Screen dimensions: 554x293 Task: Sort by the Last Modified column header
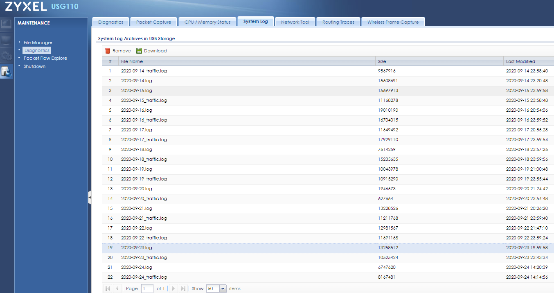click(529, 61)
